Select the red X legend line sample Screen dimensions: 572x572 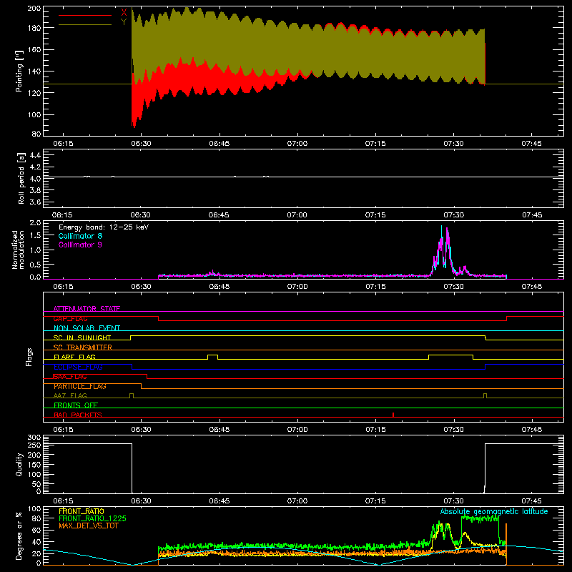[85, 15]
